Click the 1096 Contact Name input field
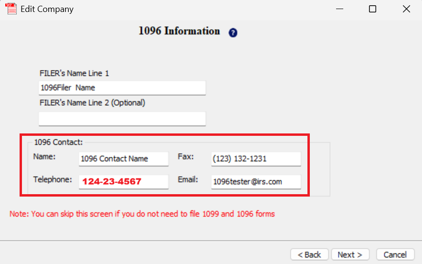Image resolution: width=422 pixels, height=264 pixels. 124,159
